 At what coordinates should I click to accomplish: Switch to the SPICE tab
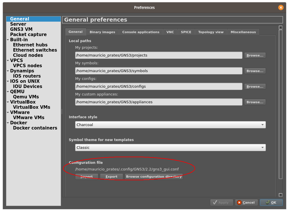tap(186, 32)
